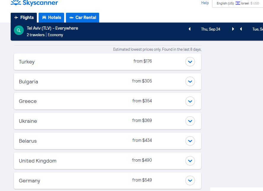Click the from $434 price
Viewport: 263px width, 191px height.
click(x=142, y=140)
